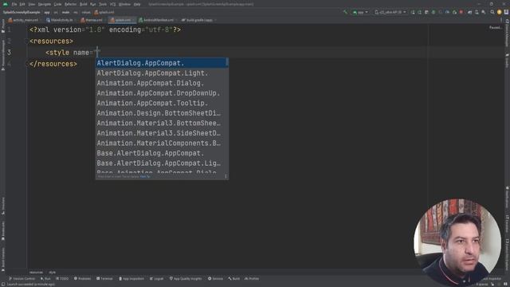
Task: Select Animation.AppCompat.Dialog. suggestion
Action: point(162,83)
